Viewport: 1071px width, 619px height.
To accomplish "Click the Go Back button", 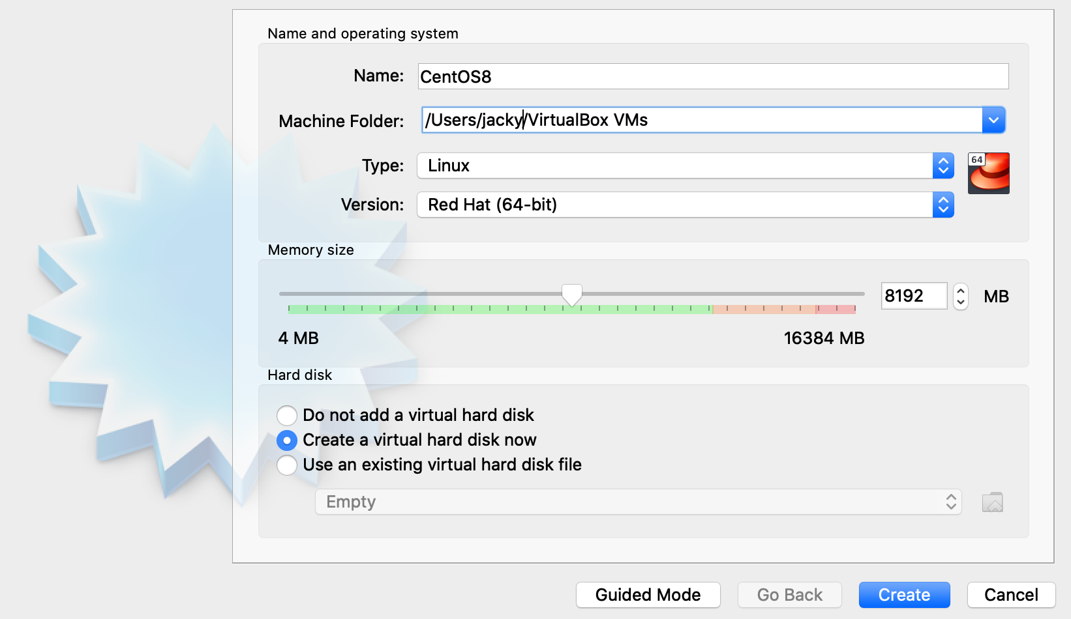I will click(790, 595).
